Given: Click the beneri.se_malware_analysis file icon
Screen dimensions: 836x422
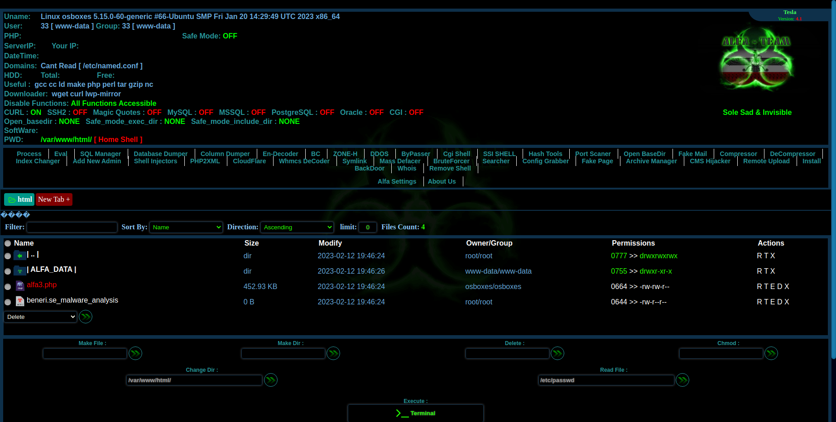Looking at the screenshot, I should tap(20, 301).
